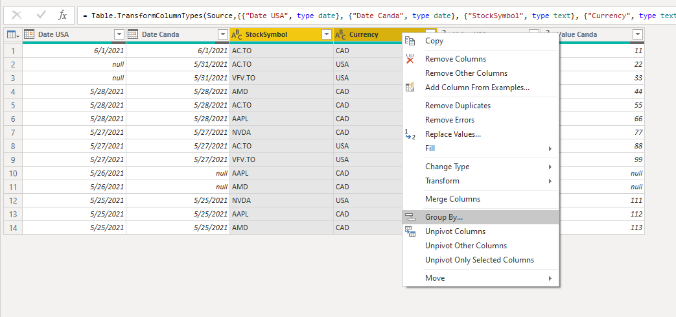This screenshot has width=676, height=317.
Task: Choose Add Column From Examples
Action: point(480,88)
